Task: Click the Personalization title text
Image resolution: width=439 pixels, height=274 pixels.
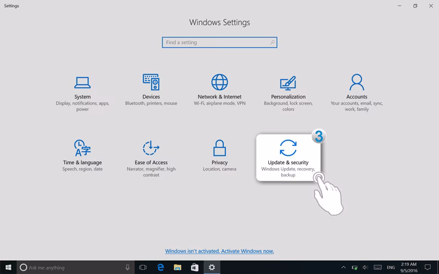Action: point(288,97)
